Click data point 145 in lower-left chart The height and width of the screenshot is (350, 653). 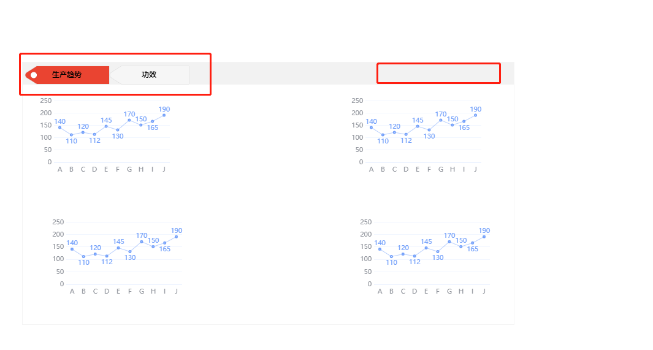119,248
